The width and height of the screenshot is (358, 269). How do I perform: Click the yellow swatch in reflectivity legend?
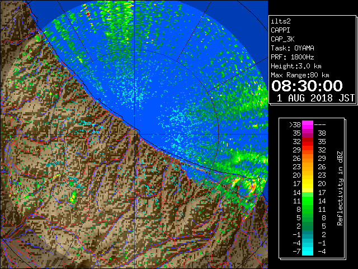308,184
